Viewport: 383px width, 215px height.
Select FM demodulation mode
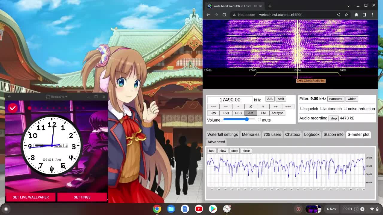coord(263,113)
